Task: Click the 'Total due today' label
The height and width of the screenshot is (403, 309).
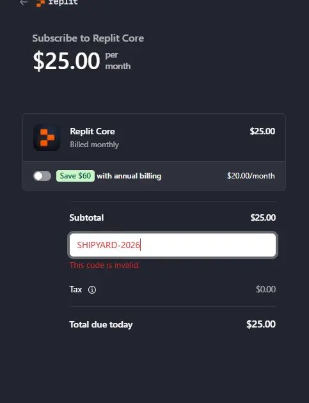Action: click(x=101, y=324)
